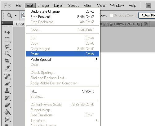
Task: Select the Crop tool
Action: point(7,61)
